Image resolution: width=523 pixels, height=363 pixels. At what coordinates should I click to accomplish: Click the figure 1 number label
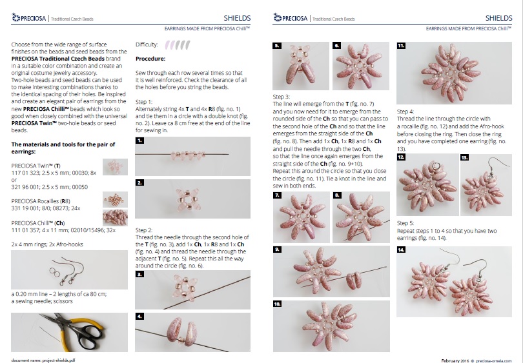140,139
